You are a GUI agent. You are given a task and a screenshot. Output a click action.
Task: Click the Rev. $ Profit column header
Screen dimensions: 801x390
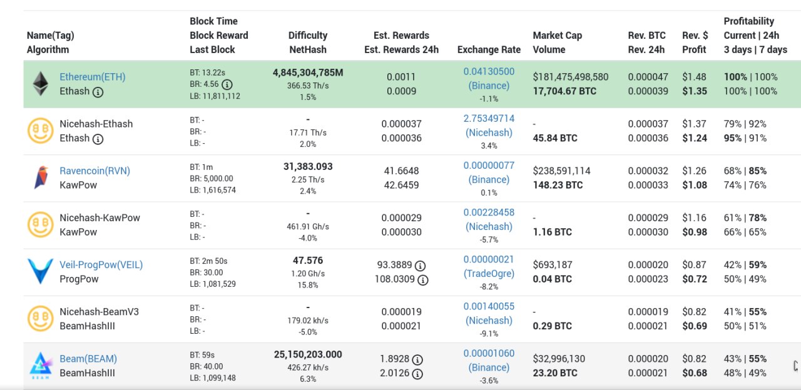click(695, 42)
